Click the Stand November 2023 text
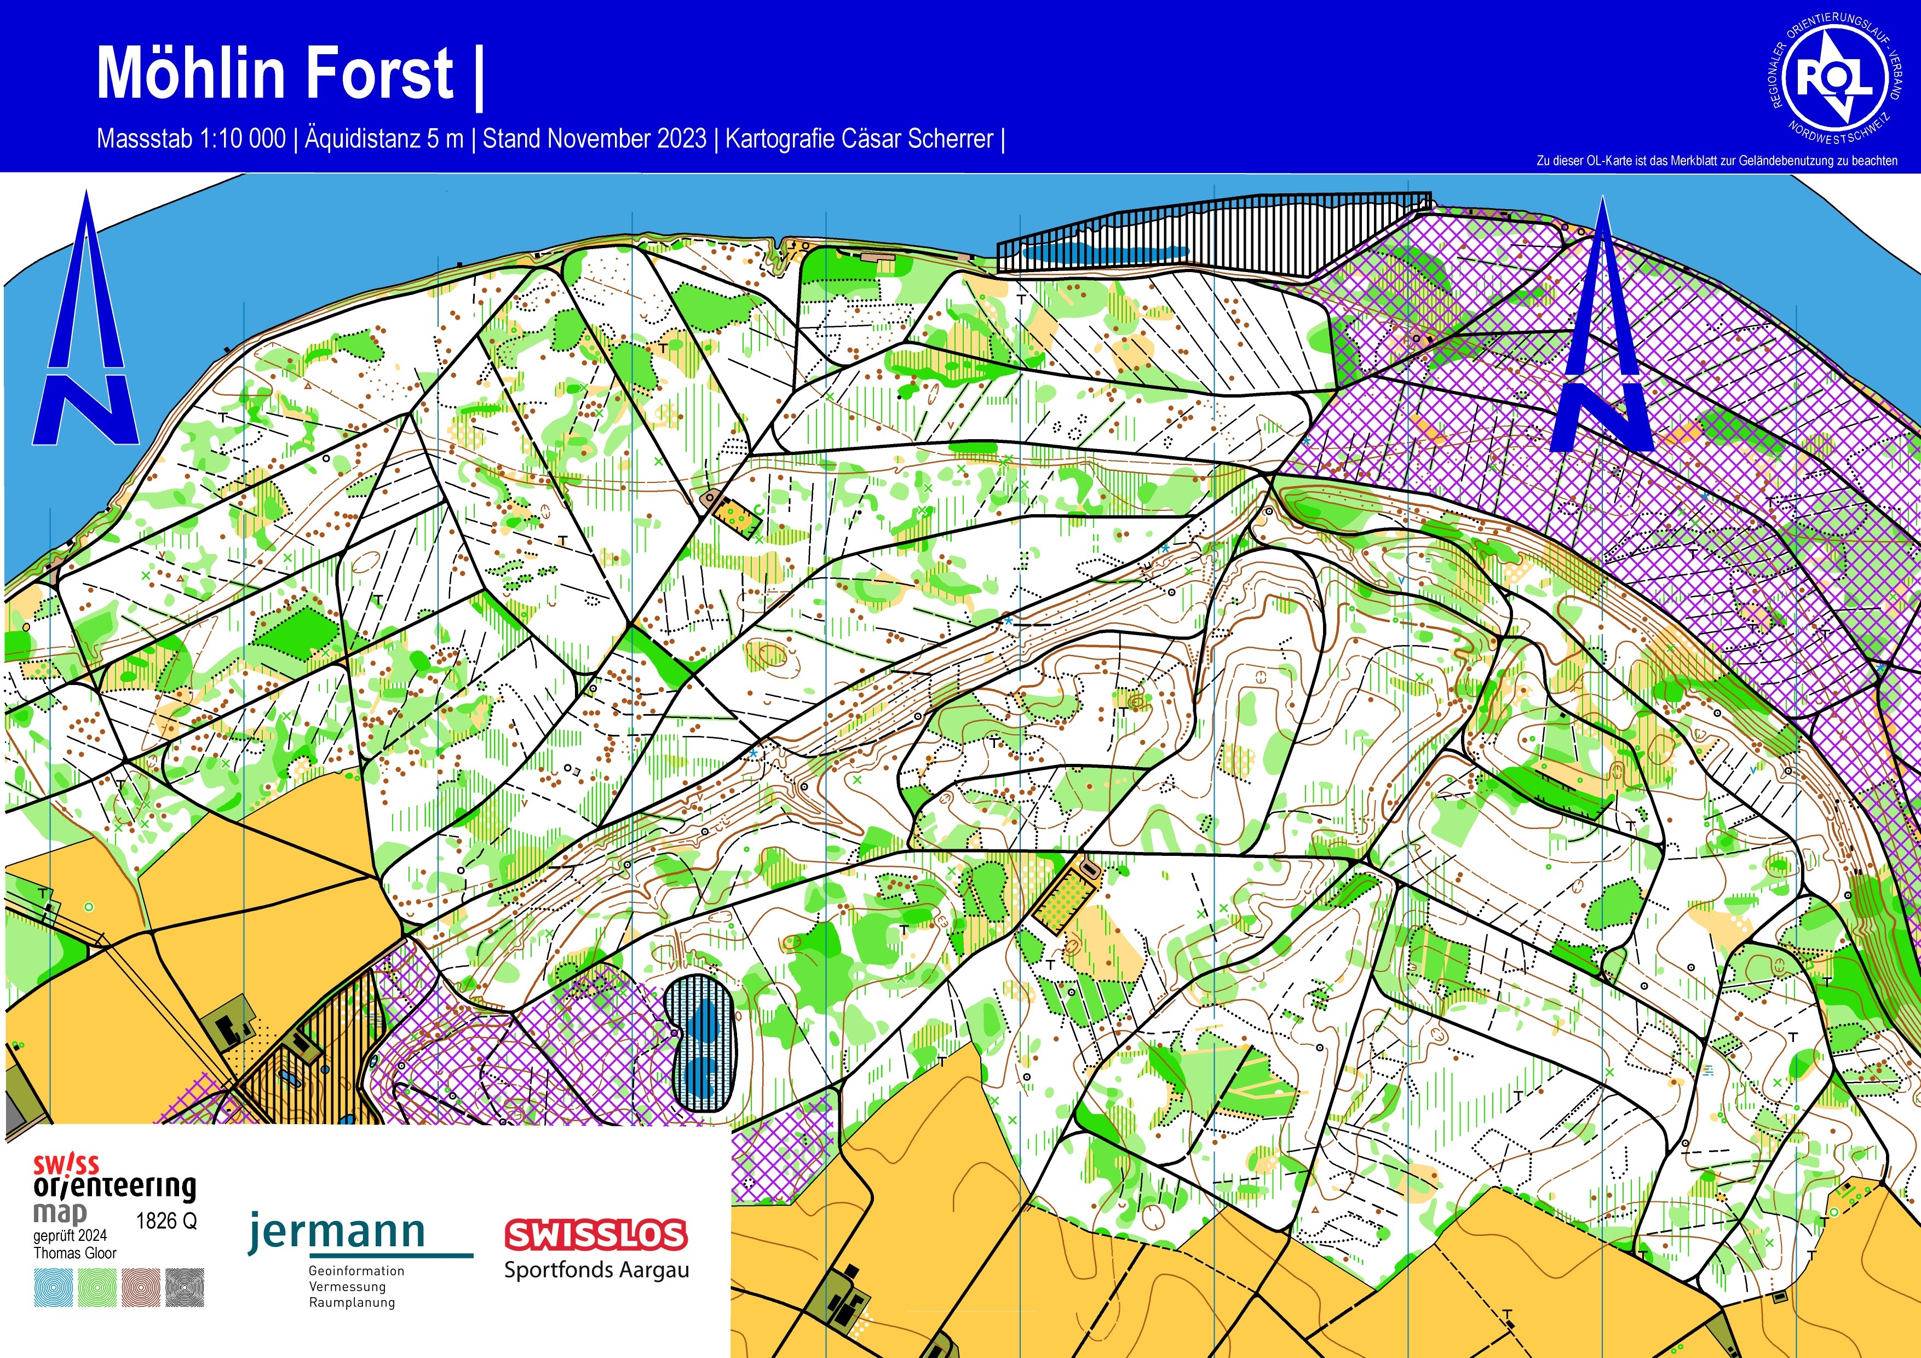The height and width of the screenshot is (1358, 1921). click(594, 138)
